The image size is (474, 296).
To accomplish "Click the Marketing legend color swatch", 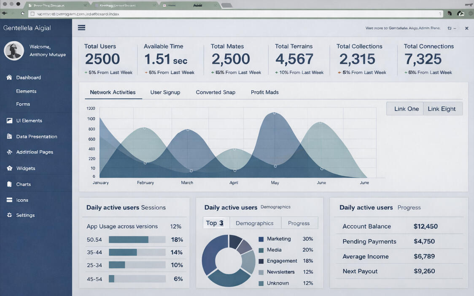I will 261,239.
